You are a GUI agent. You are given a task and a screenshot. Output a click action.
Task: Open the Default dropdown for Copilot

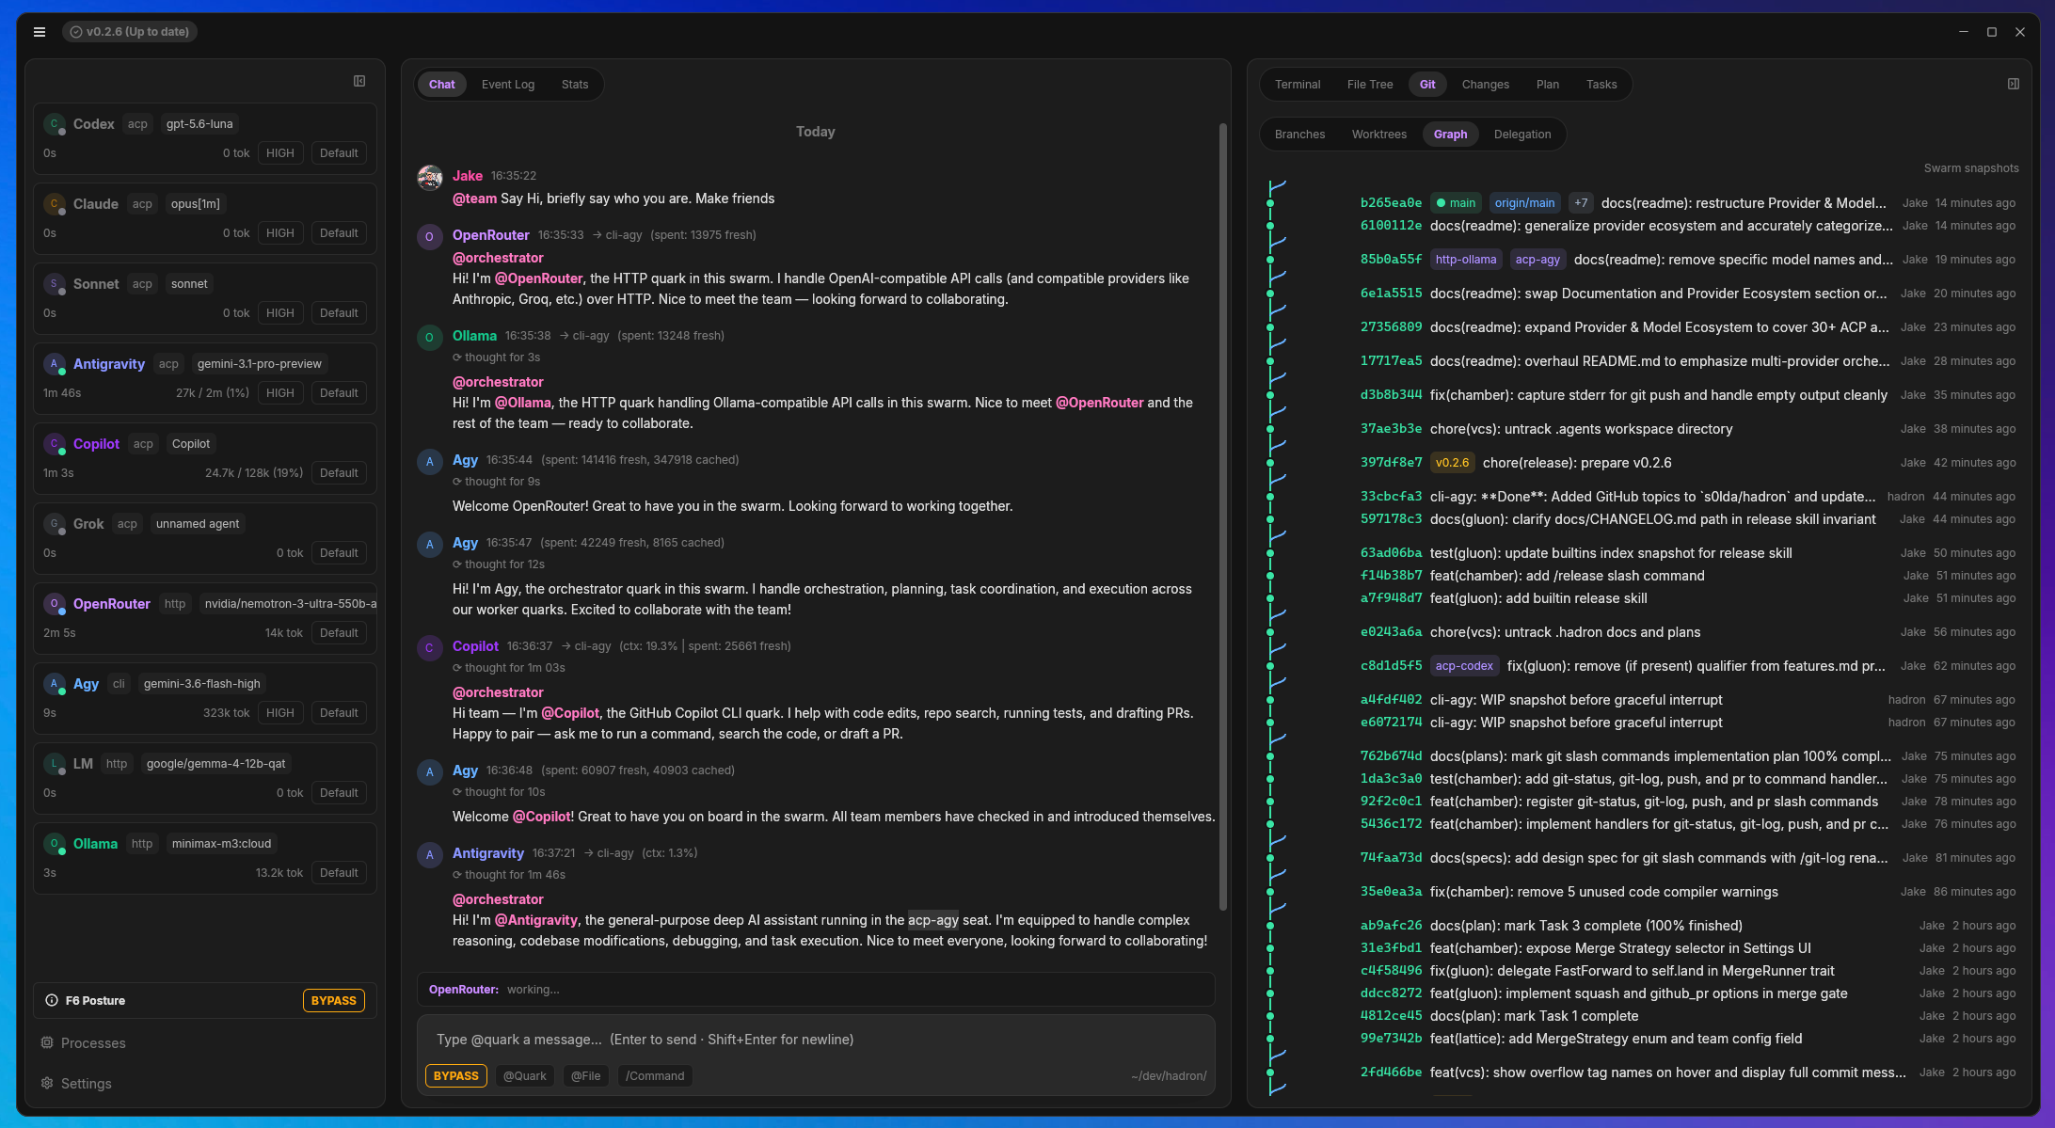click(x=339, y=473)
